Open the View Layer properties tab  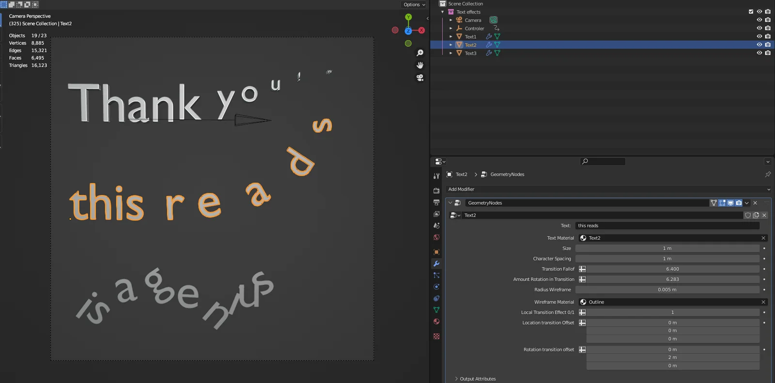pyautogui.click(x=436, y=214)
